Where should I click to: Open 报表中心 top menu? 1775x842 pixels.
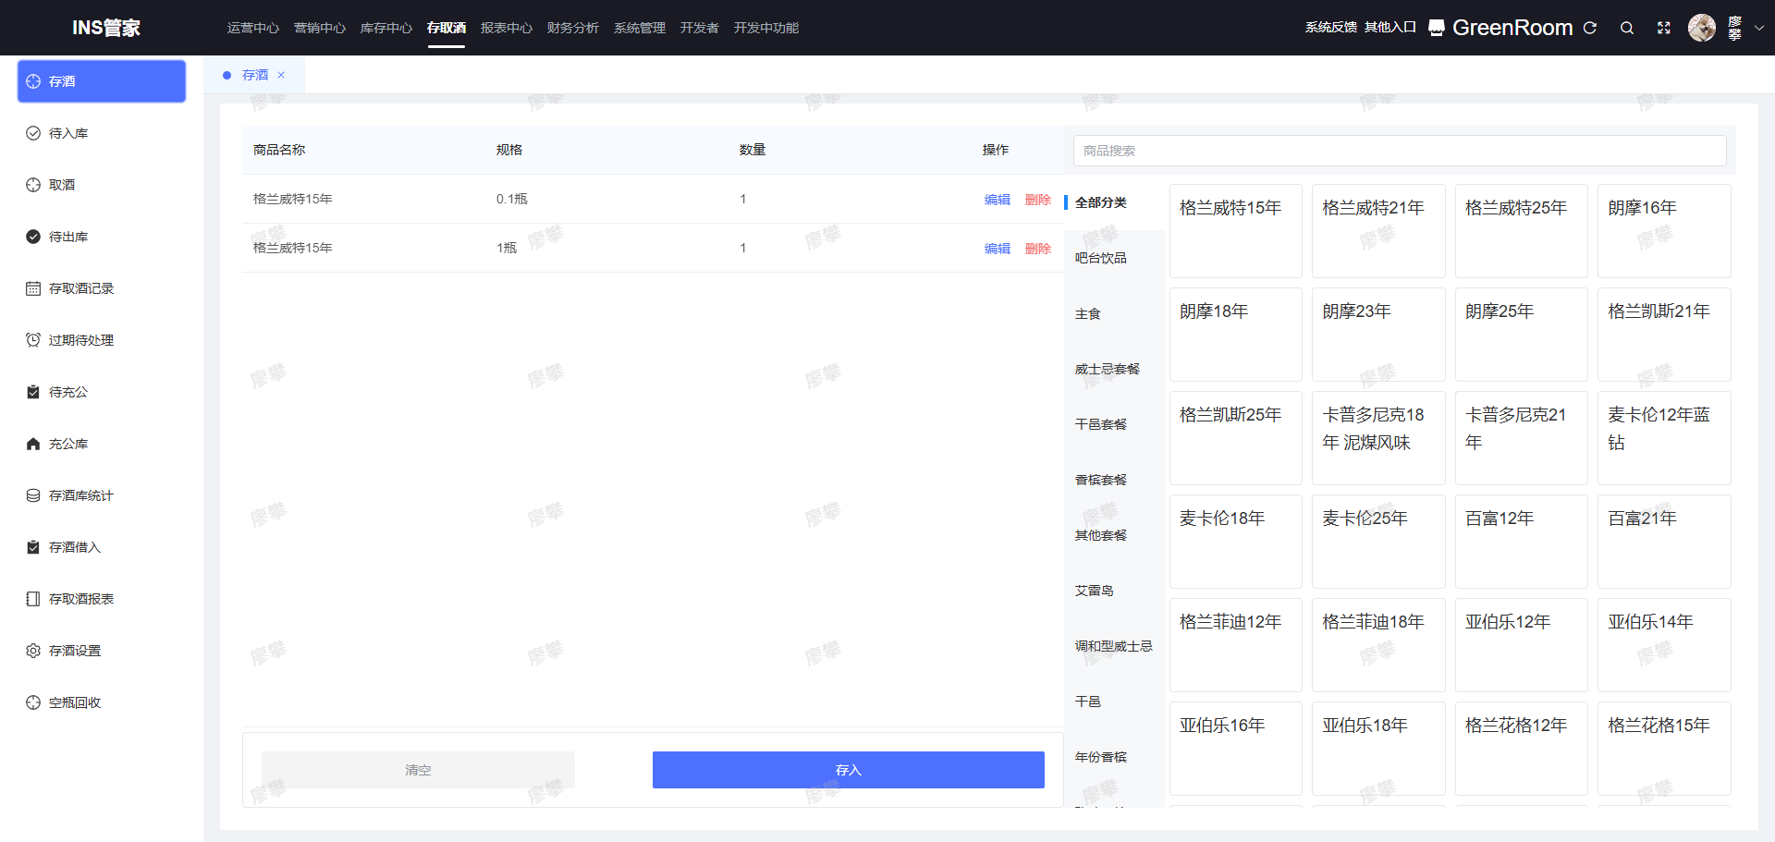pos(507,28)
